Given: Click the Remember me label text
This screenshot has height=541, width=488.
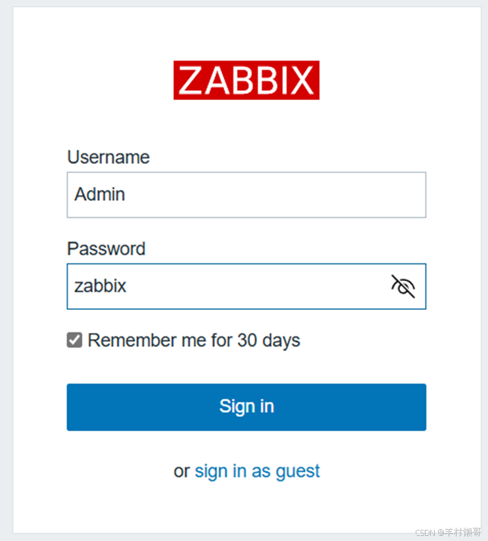Looking at the screenshot, I should (x=195, y=340).
